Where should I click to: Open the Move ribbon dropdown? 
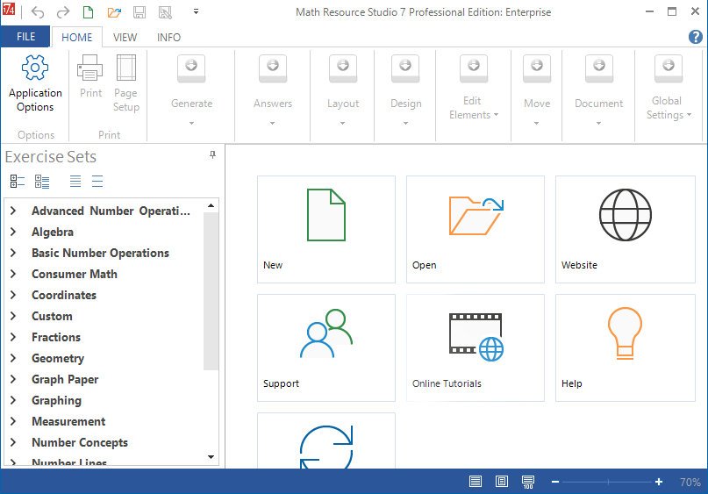pos(536,90)
